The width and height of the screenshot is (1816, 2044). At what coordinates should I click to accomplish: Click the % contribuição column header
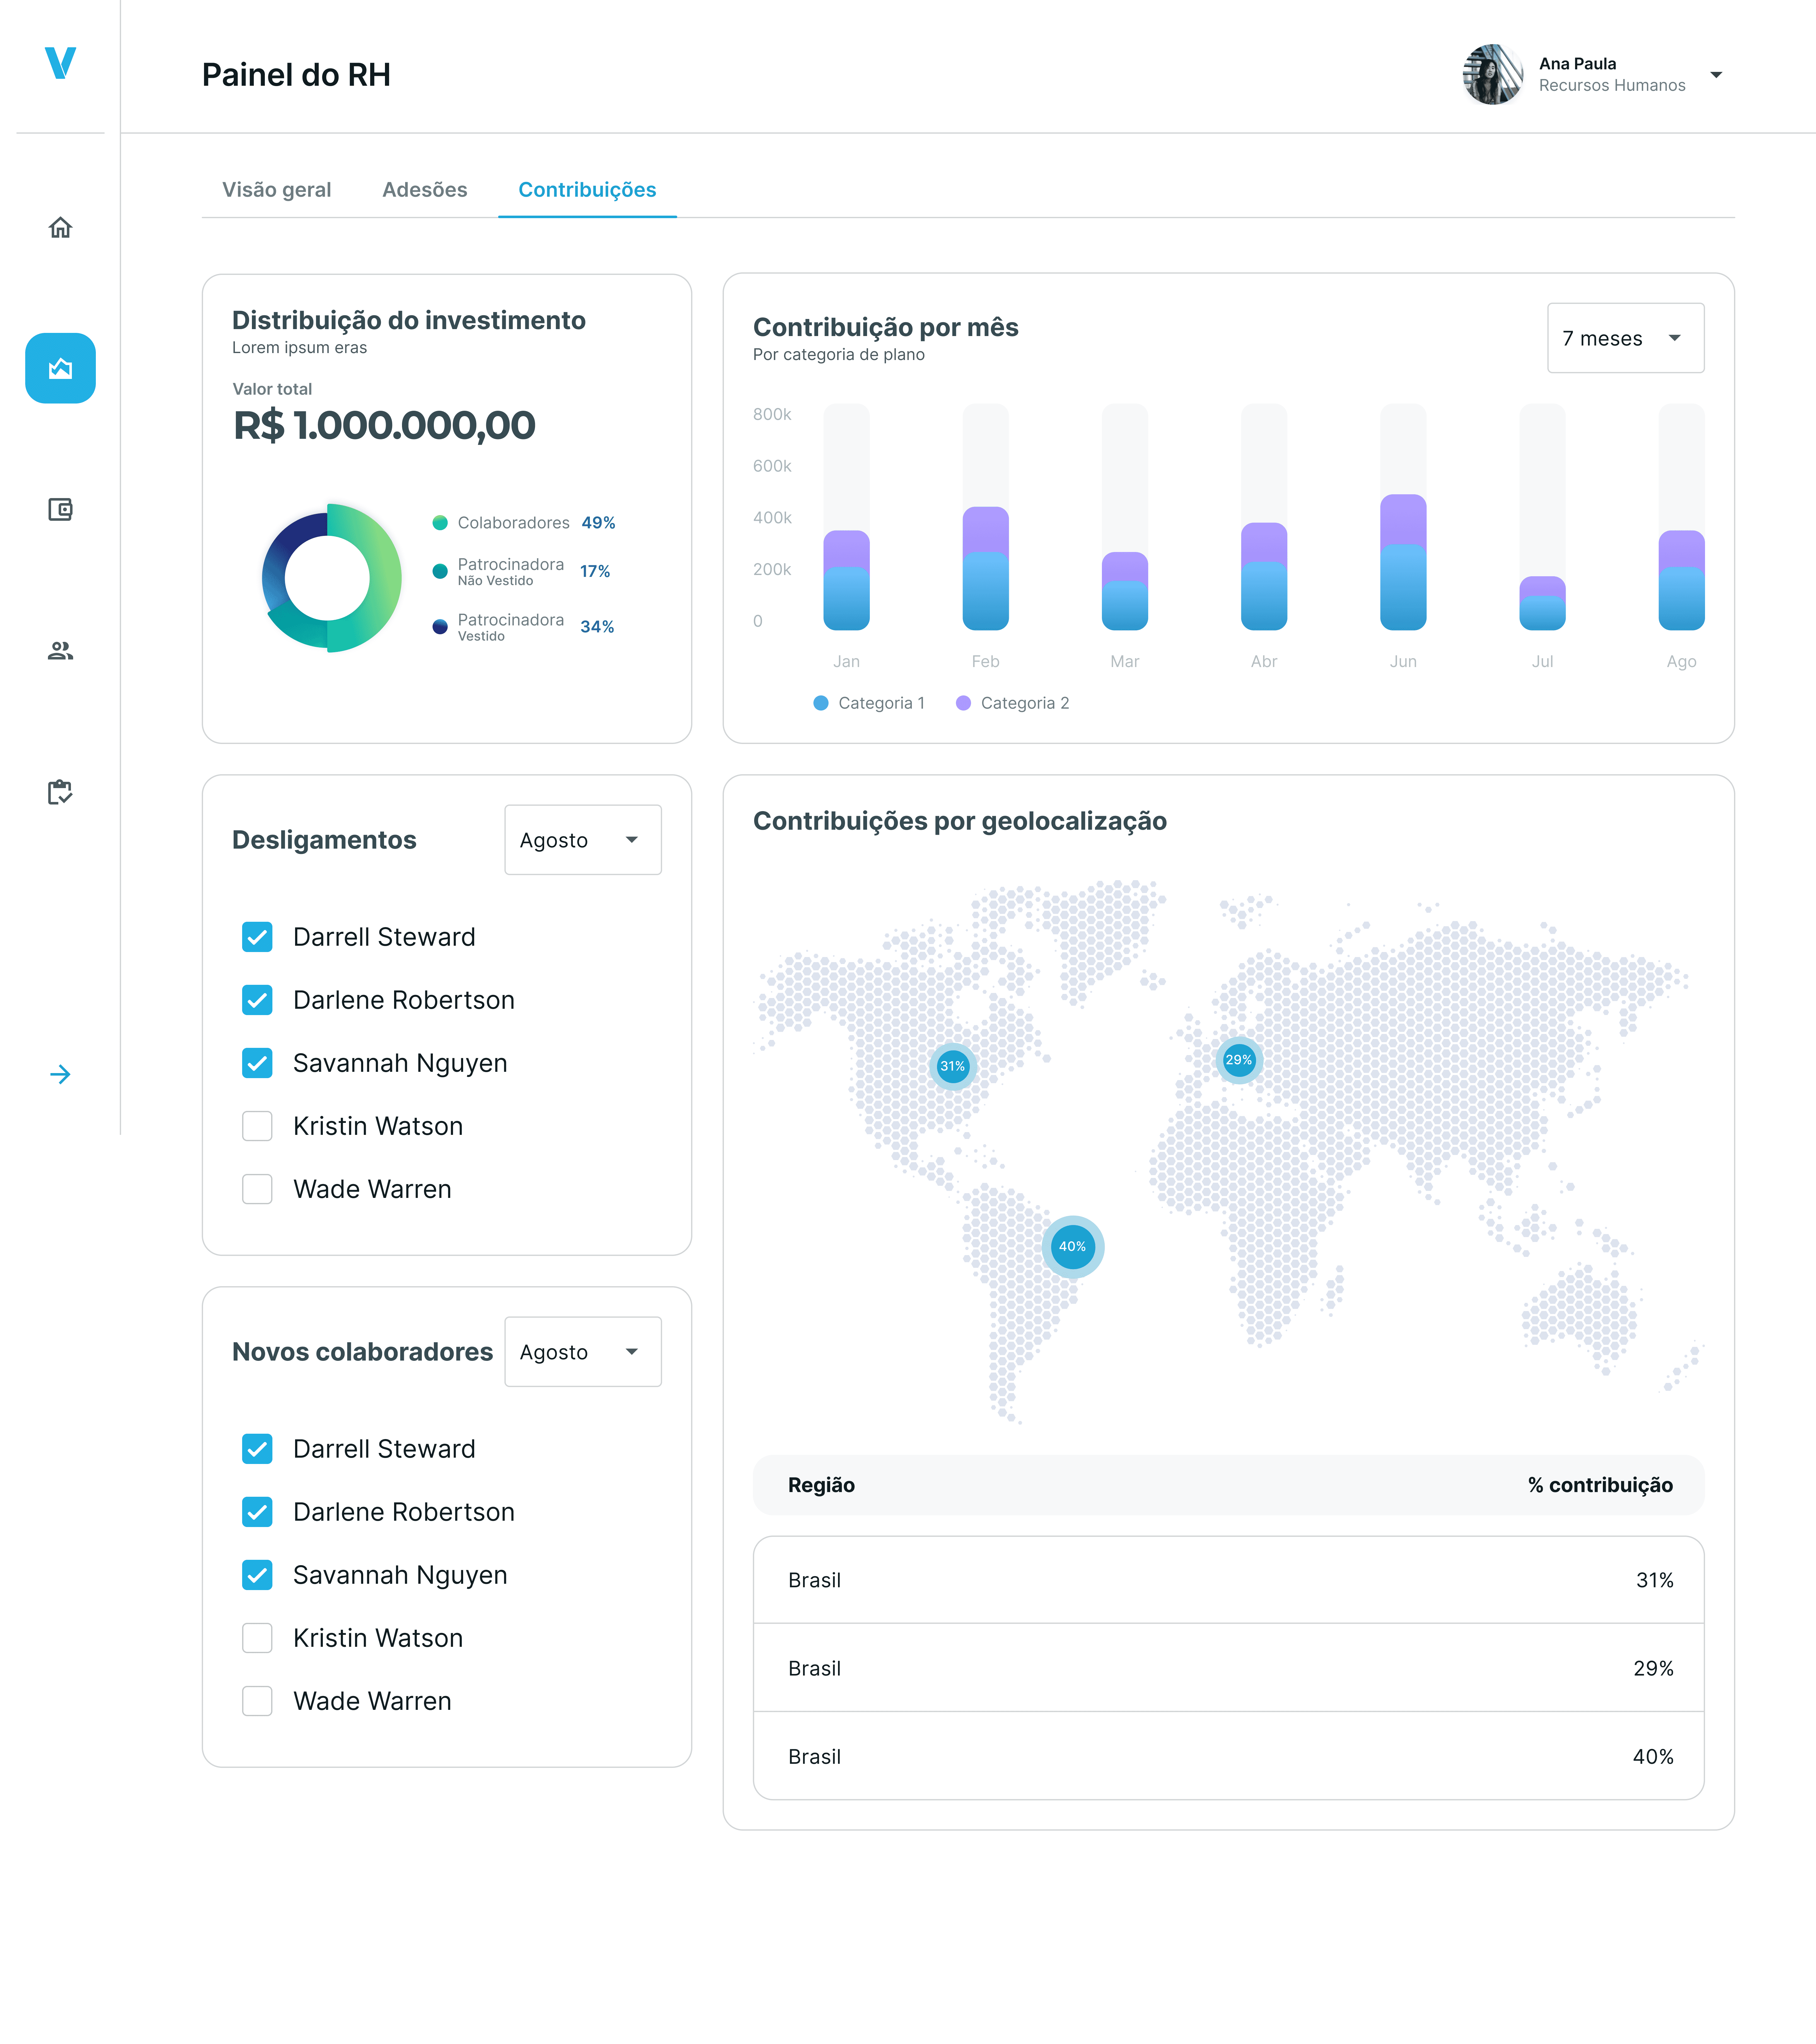tap(1600, 1485)
